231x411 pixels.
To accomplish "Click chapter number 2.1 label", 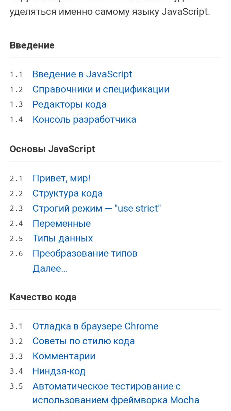I will (16, 179).
